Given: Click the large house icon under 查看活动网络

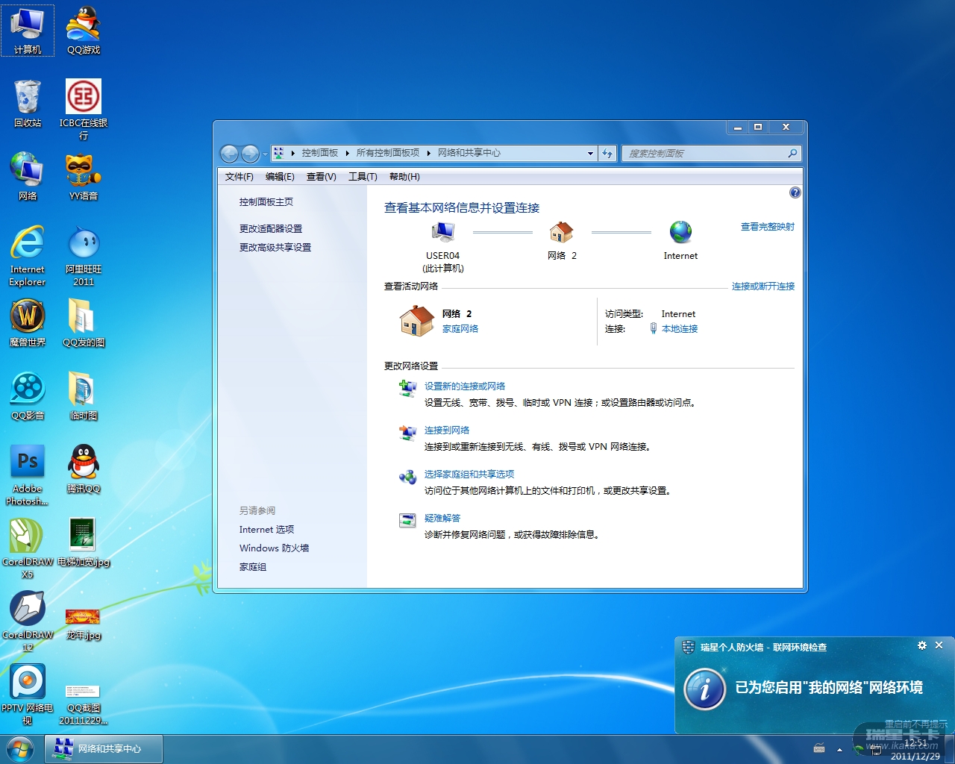Looking at the screenshot, I should (x=417, y=321).
